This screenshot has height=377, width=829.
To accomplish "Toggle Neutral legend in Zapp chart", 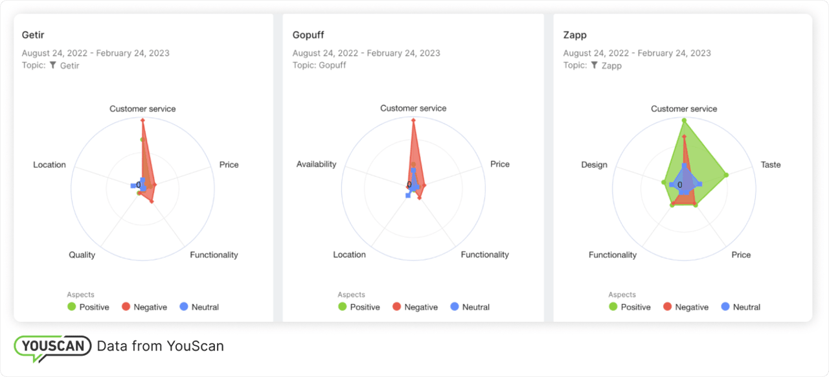I will tap(740, 307).
